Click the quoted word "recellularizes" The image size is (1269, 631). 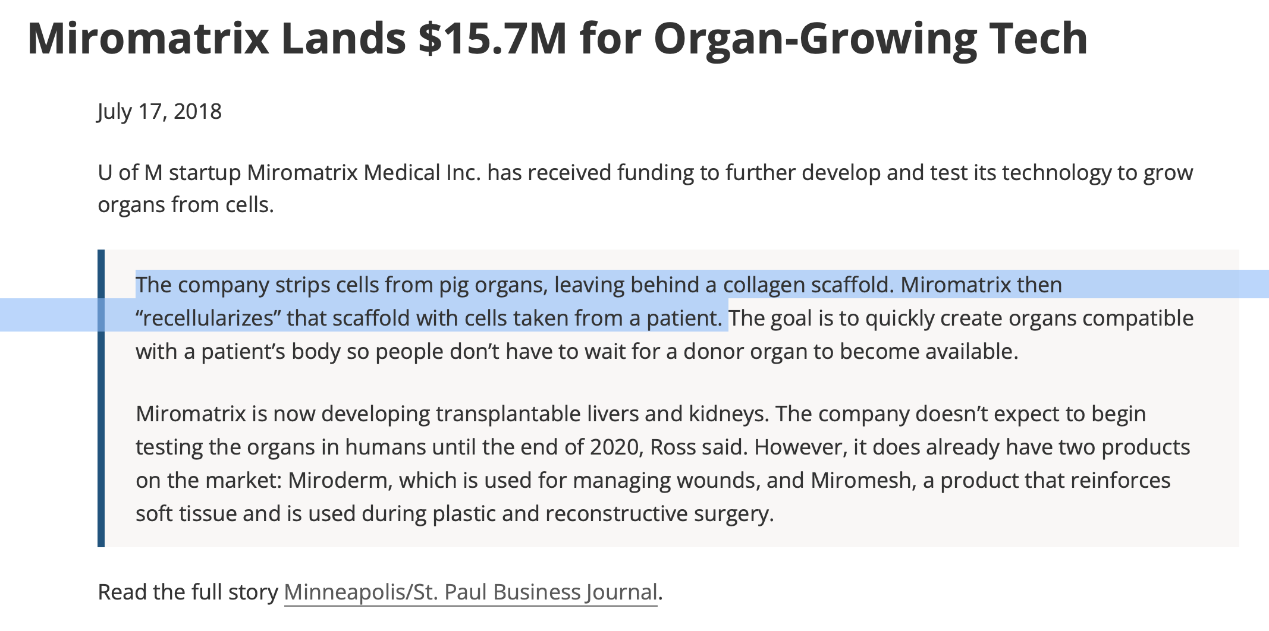[x=208, y=318]
